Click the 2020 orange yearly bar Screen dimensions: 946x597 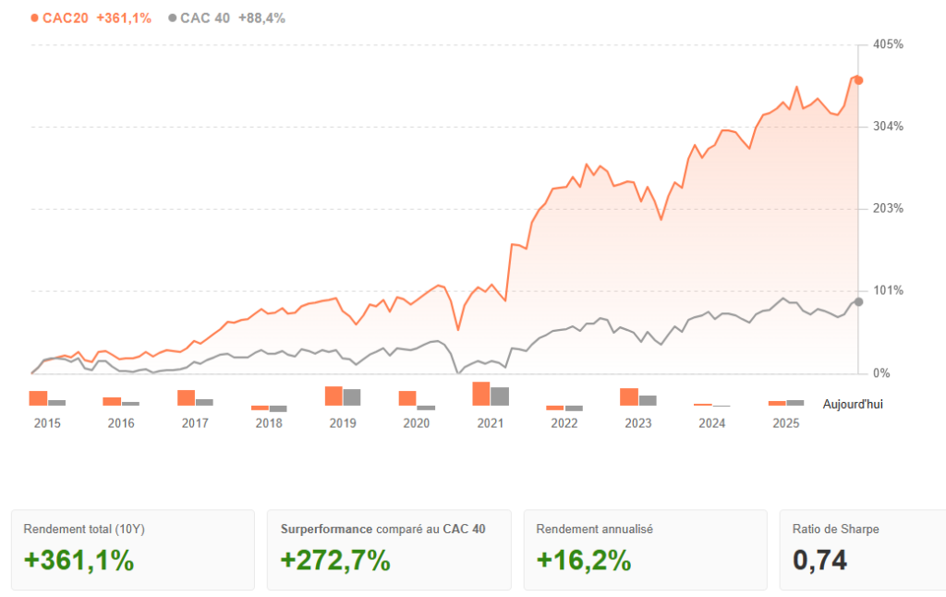coord(407,398)
